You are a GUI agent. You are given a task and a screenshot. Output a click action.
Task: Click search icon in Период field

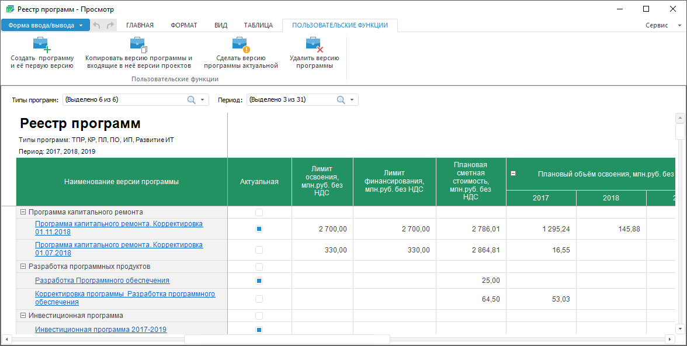(341, 100)
